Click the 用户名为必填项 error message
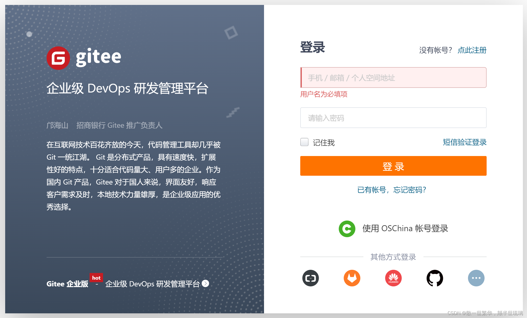Viewport: 527px width, 318px height. coord(324,94)
